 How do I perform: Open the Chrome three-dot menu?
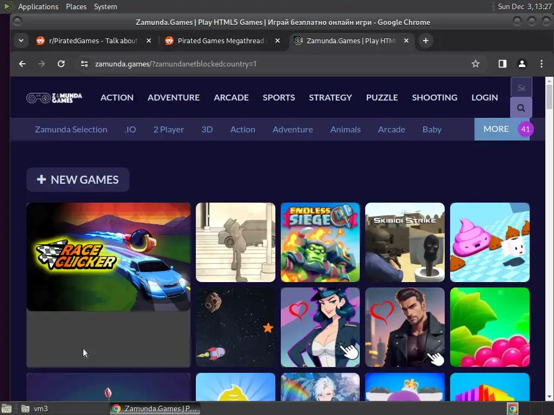541,64
